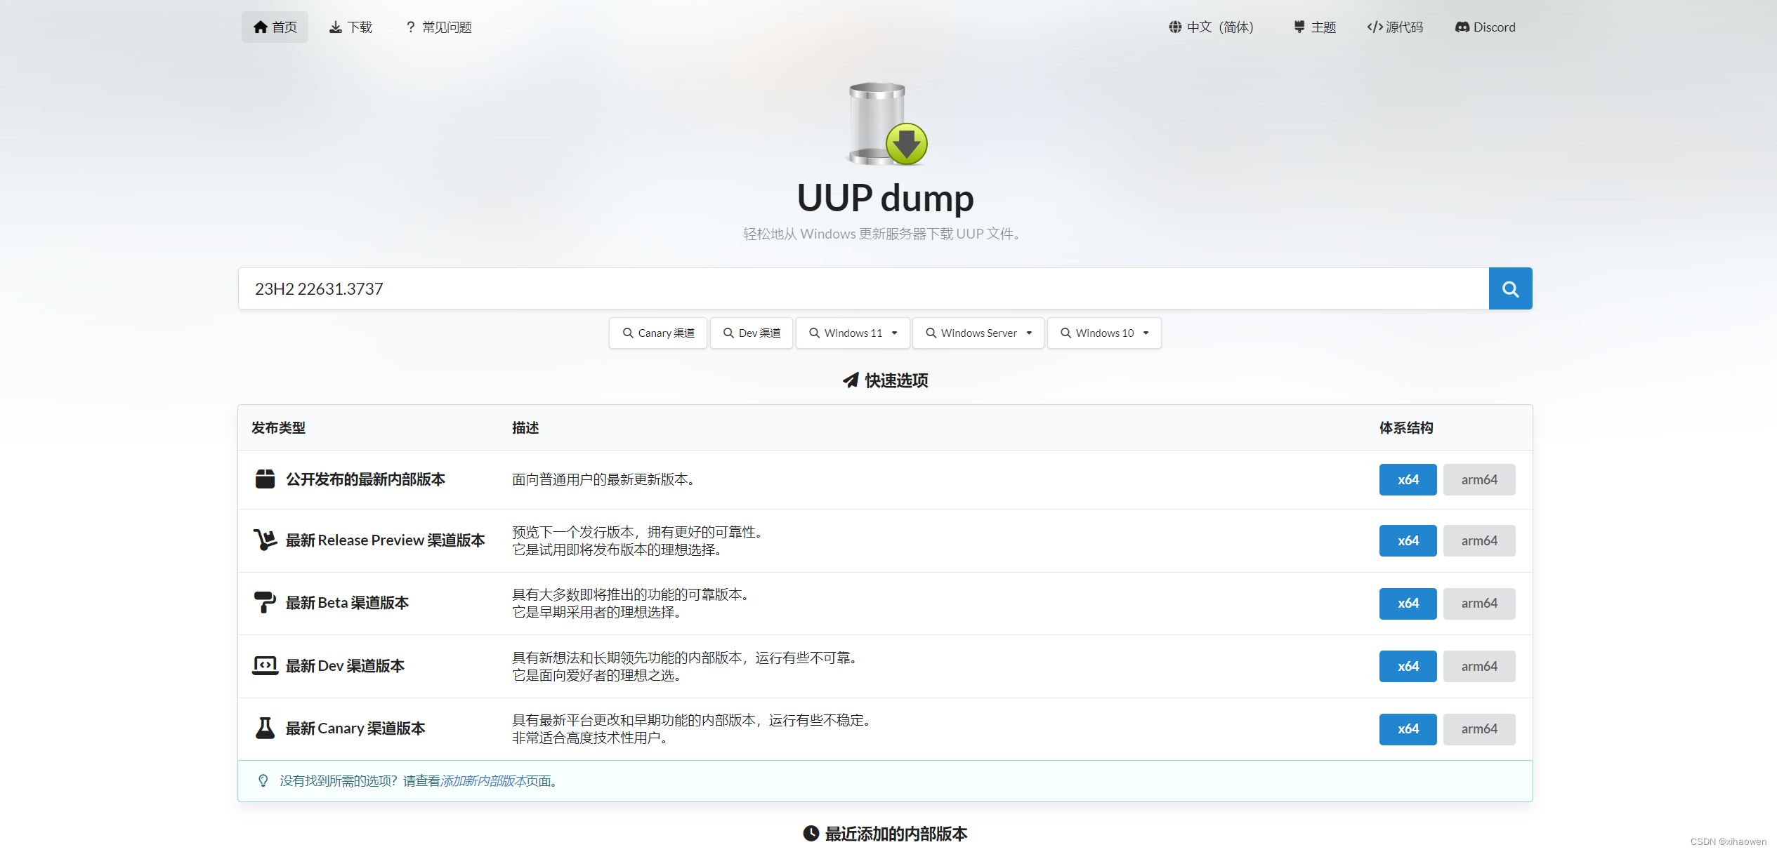Select x64 for Beta channel
1777x852 pixels.
coord(1408,603)
